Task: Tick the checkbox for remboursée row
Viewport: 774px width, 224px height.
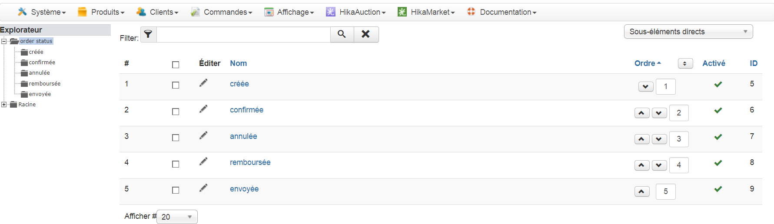Action: 176,164
